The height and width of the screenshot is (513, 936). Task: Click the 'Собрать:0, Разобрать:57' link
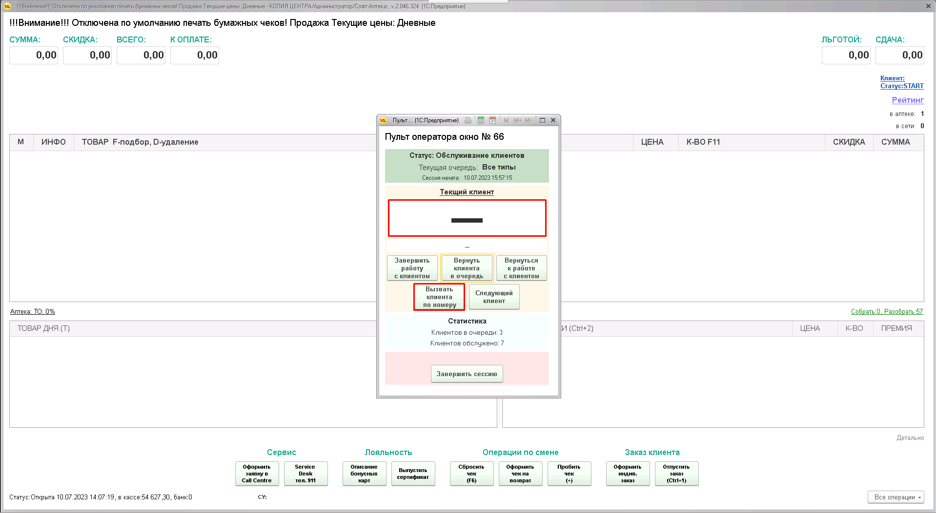pyautogui.click(x=887, y=311)
